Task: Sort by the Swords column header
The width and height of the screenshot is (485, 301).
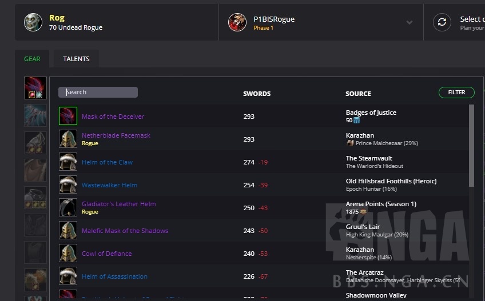Action: click(257, 94)
